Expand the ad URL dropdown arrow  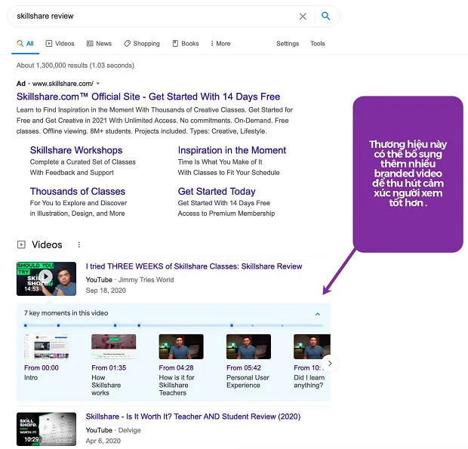tap(98, 83)
